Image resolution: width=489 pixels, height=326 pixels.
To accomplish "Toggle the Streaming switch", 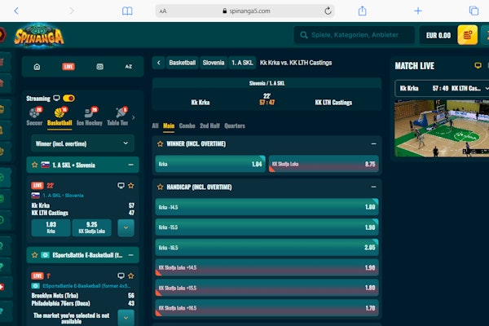I will 68,99.
